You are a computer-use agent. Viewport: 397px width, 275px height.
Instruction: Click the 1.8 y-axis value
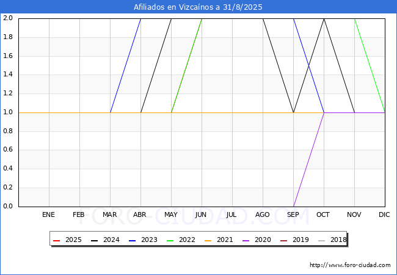click(x=8, y=37)
